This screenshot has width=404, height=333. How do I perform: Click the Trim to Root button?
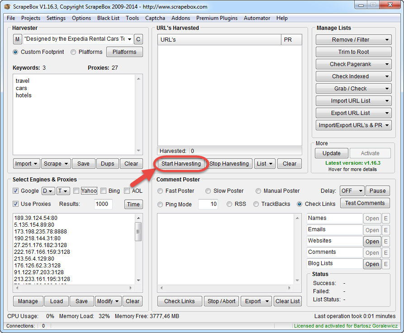[353, 52]
